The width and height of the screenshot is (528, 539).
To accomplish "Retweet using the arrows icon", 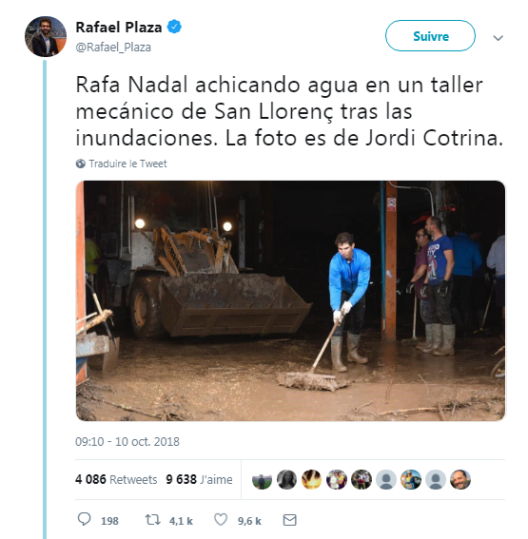I will (152, 520).
